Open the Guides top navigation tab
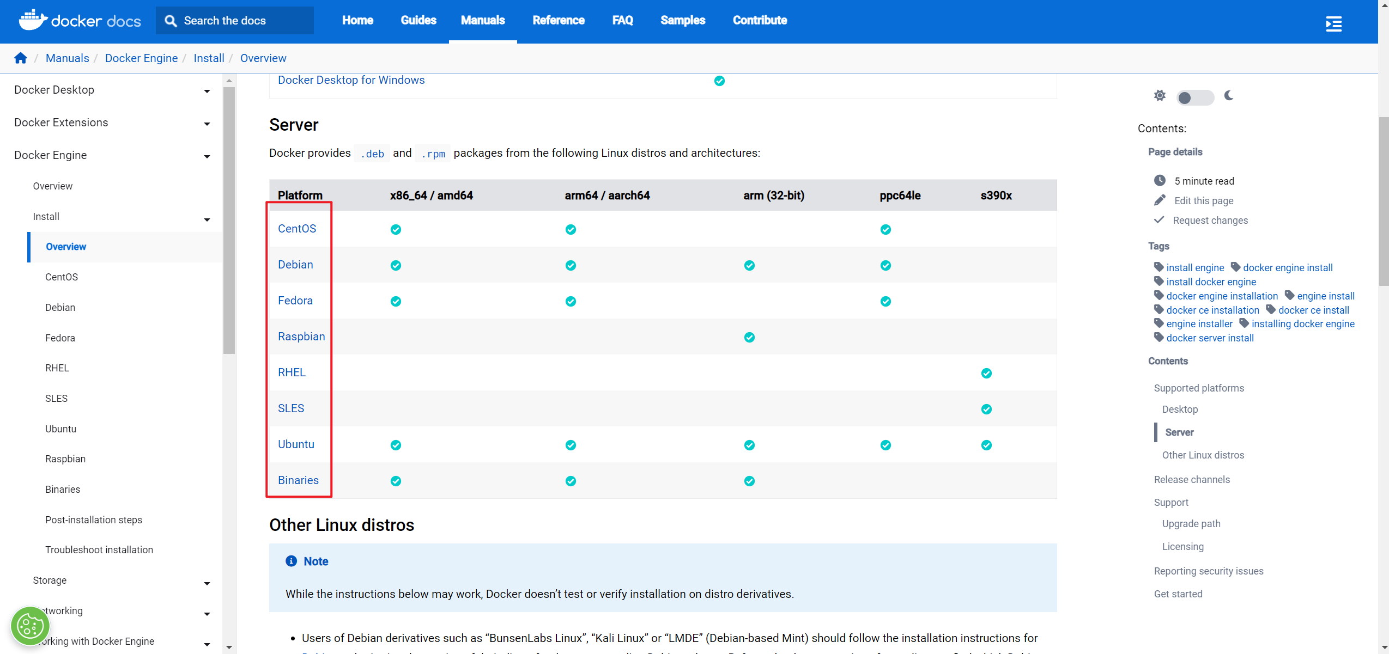The width and height of the screenshot is (1389, 654). pos(418,20)
